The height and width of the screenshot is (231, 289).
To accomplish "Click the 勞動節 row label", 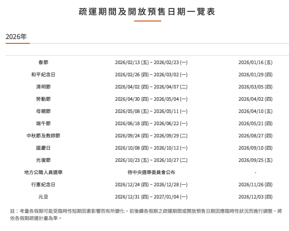I will 43,99.
